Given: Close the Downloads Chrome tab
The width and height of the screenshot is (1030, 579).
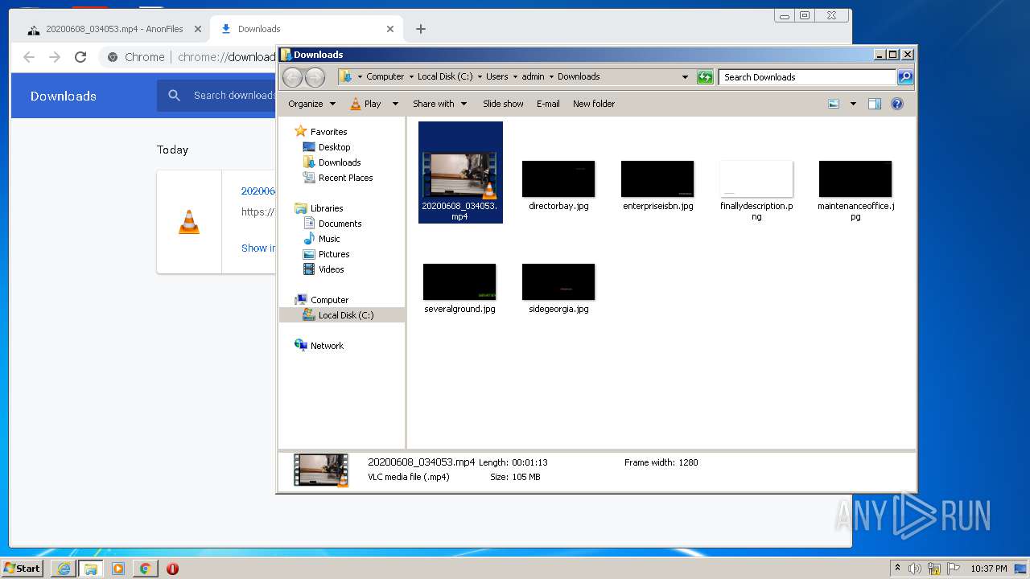Looking at the screenshot, I should pos(390,29).
